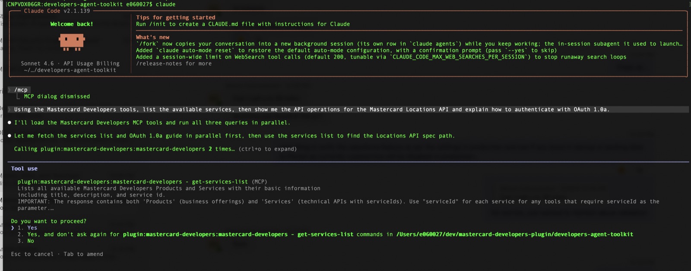
Task: Click "Tips for getting started" heading
Action: pyautogui.click(x=175, y=18)
